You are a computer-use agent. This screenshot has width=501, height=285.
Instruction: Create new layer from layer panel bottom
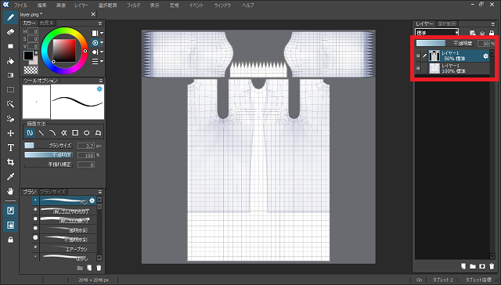463,266
